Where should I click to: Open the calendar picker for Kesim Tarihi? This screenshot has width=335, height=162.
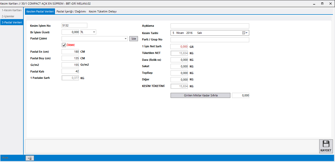(x=245, y=33)
